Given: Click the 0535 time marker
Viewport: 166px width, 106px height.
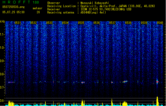Looking at the screenshot, I should (x=81, y=23).
